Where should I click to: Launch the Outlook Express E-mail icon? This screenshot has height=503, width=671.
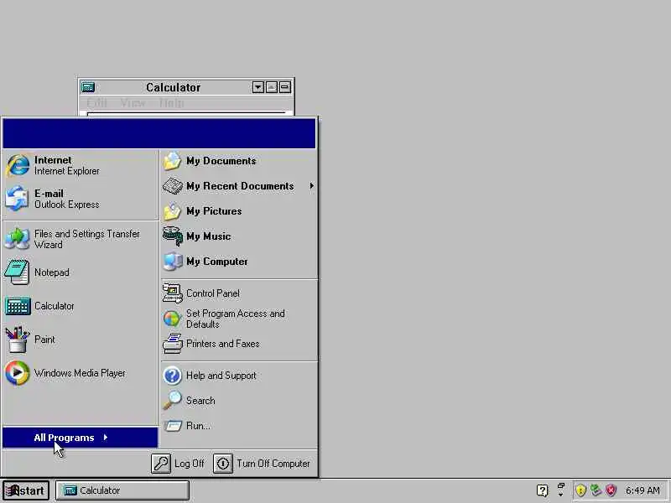coord(17,199)
